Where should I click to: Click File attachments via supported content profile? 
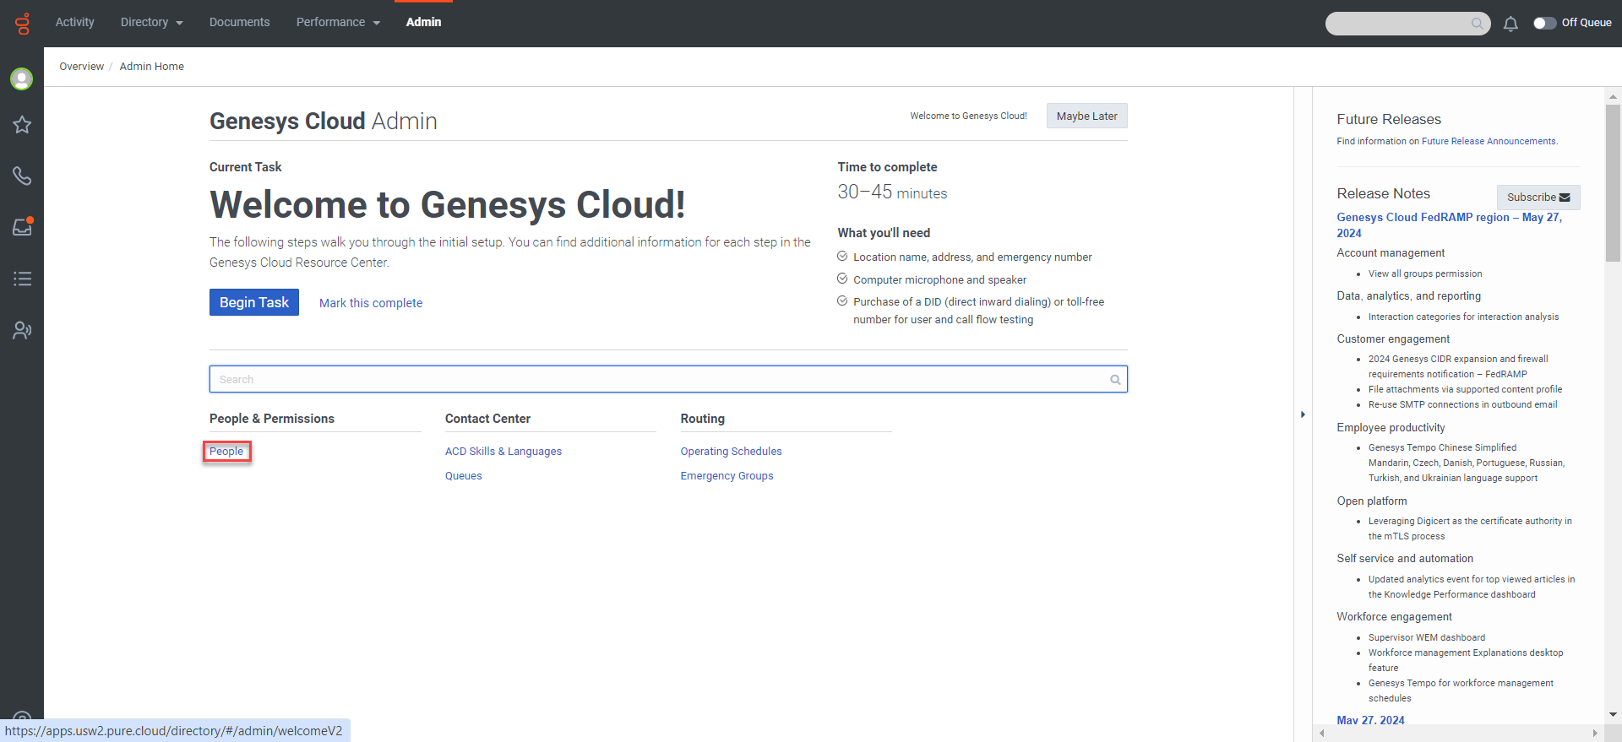tap(1465, 389)
